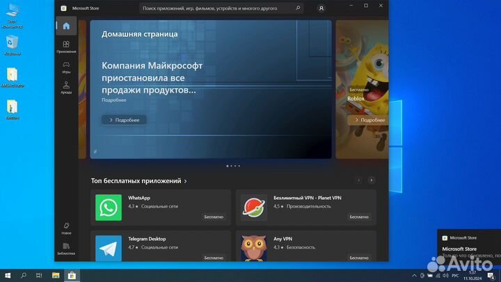Open the Библиотека section in sidebar
This screenshot has width=501, height=282.
[x=66, y=249]
